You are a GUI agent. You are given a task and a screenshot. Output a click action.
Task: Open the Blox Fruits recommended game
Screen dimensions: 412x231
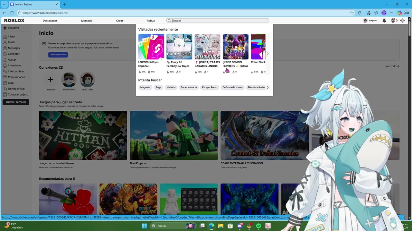[x=128, y=199]
